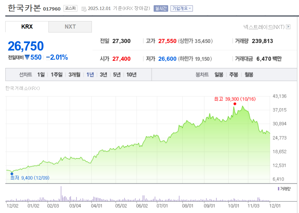Viewport: 299px width, 213px height.
Task: Click the 실시간 button
Action: 161,8
